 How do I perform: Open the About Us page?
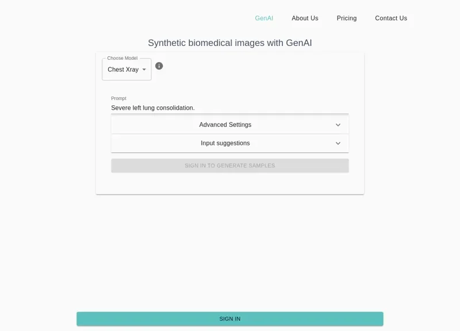pyautogui.click(x=305, y=18)
